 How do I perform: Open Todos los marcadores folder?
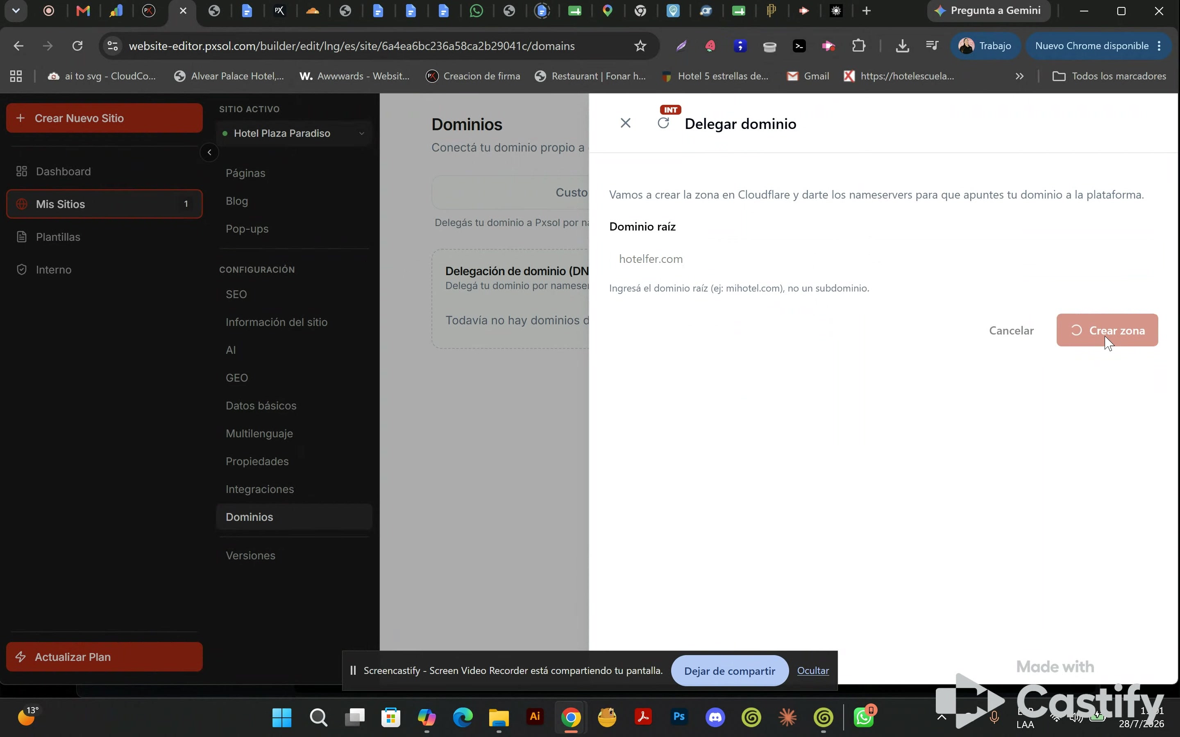point(1109,76)
